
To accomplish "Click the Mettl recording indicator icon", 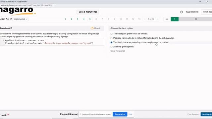I will tap(8, 114).
